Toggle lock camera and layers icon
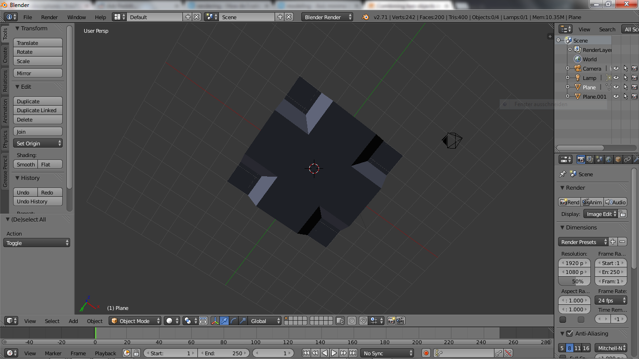Screen dimensions: 639x359 340,321
